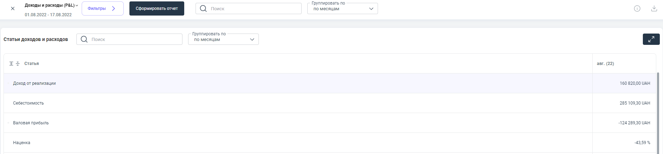
Task: Open top Группировать по dropdown
Action: coord(342,8)
